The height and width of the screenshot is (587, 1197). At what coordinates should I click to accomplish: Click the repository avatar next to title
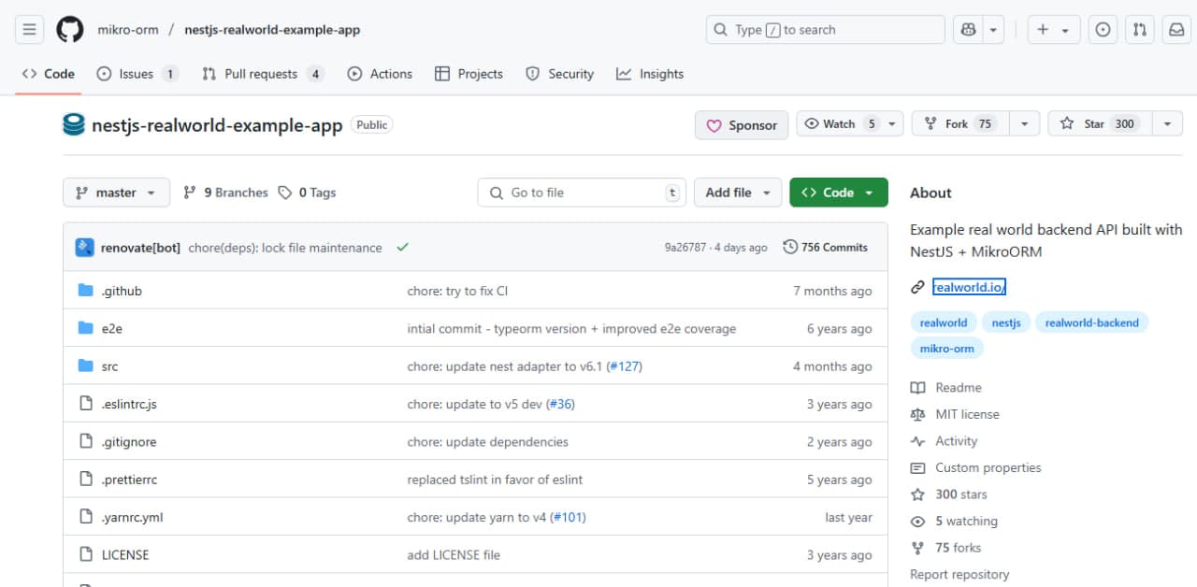[74, 124]
